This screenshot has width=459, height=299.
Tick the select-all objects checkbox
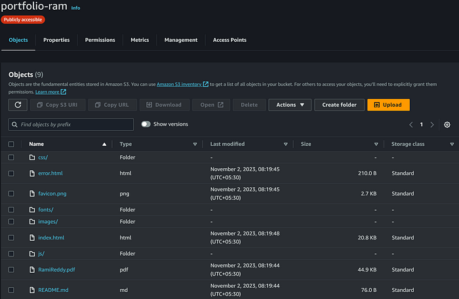click(x=11, y=144)
